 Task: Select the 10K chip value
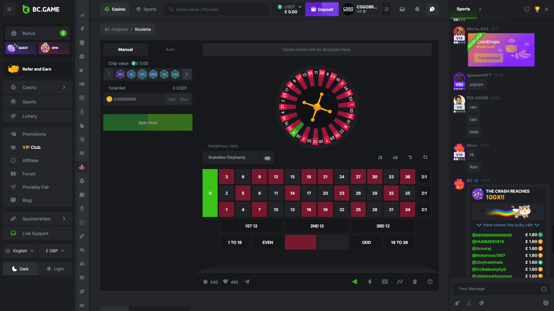(142, 74)
